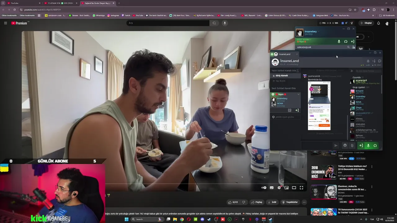The image size is (397, 223).
Task: Enter fullscreen on the video
Action: pos(301,188)
